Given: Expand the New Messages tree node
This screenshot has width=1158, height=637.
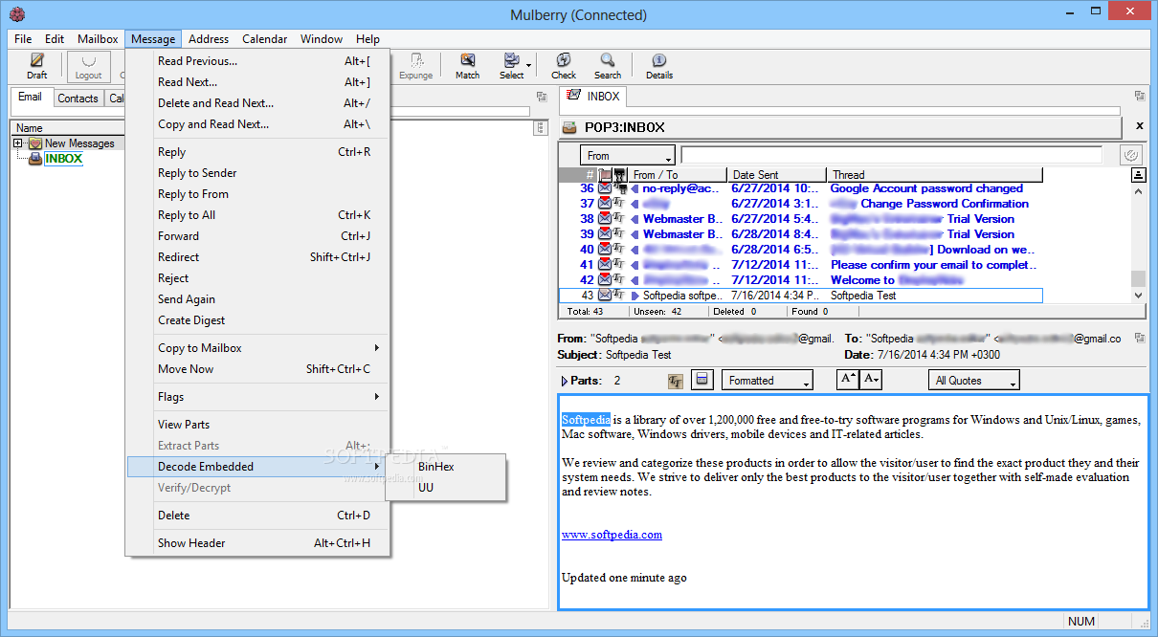Looking at the screenshot, I should click(x=17, y=143).
